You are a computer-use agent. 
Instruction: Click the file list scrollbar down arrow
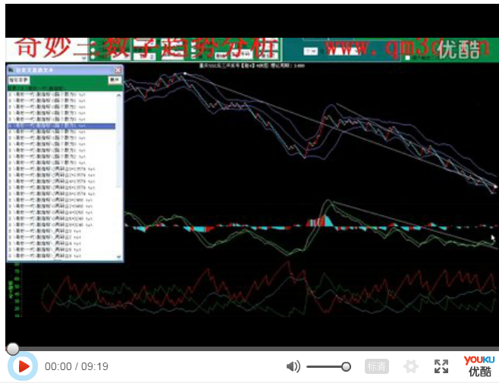119,258
